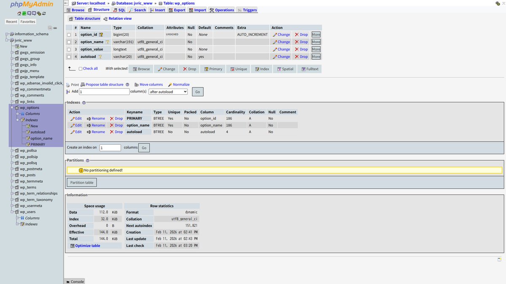Open More menu for option_id row
Viewport: 506px width, 284px height.
316,35
